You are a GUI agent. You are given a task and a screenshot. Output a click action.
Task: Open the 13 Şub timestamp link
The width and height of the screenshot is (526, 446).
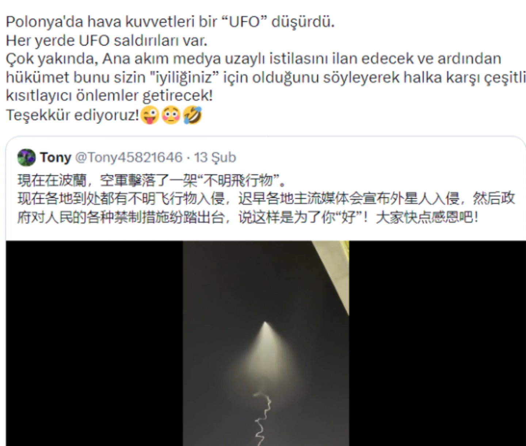pyautogui.click(x=215, y=157)
